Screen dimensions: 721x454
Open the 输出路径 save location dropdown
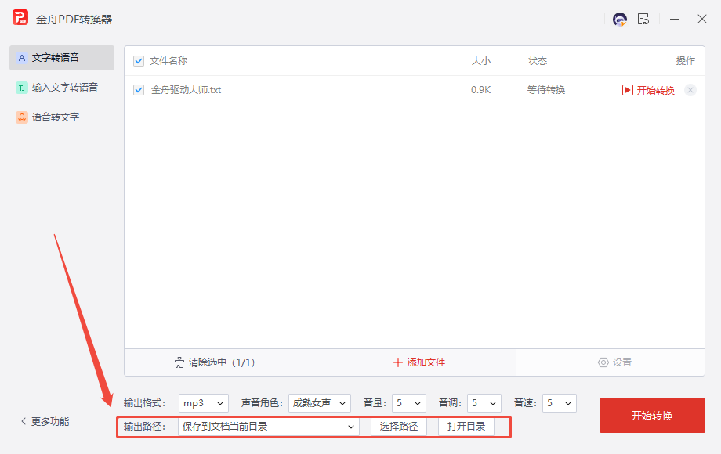pyautogui.click(x=269, y=427)
